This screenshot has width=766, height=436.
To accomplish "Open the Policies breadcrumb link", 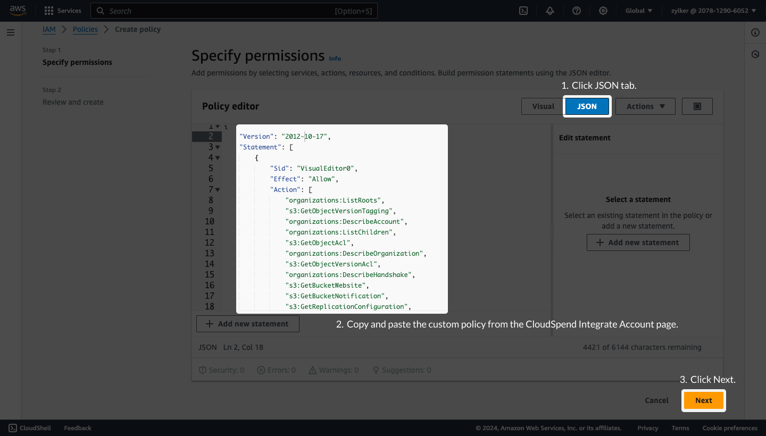I will coord(85,29).
